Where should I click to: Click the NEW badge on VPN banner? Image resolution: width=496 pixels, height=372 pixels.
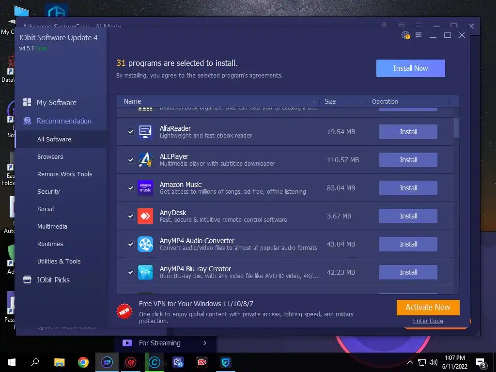(124, 311)
